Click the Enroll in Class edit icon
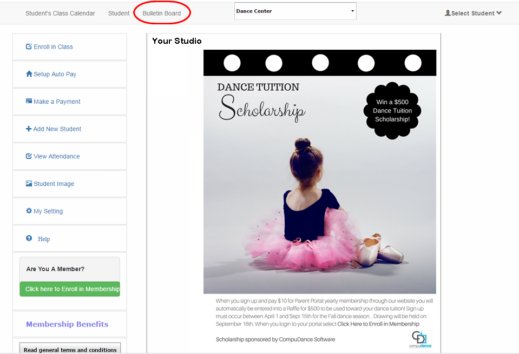The image size is (519, 354). pyautogui.click(x=29, y=46)
